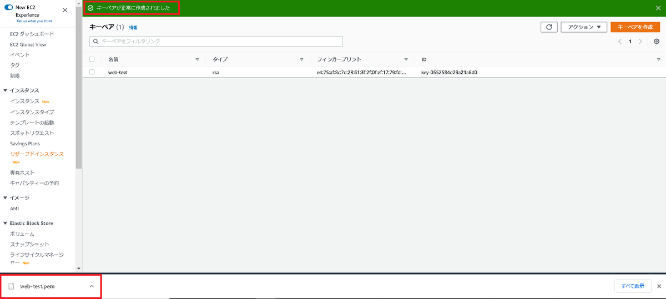The height and width of the screenshot is (299, 666).
Task: Open インスタンスタイプ page
Action: pos(32,112)
